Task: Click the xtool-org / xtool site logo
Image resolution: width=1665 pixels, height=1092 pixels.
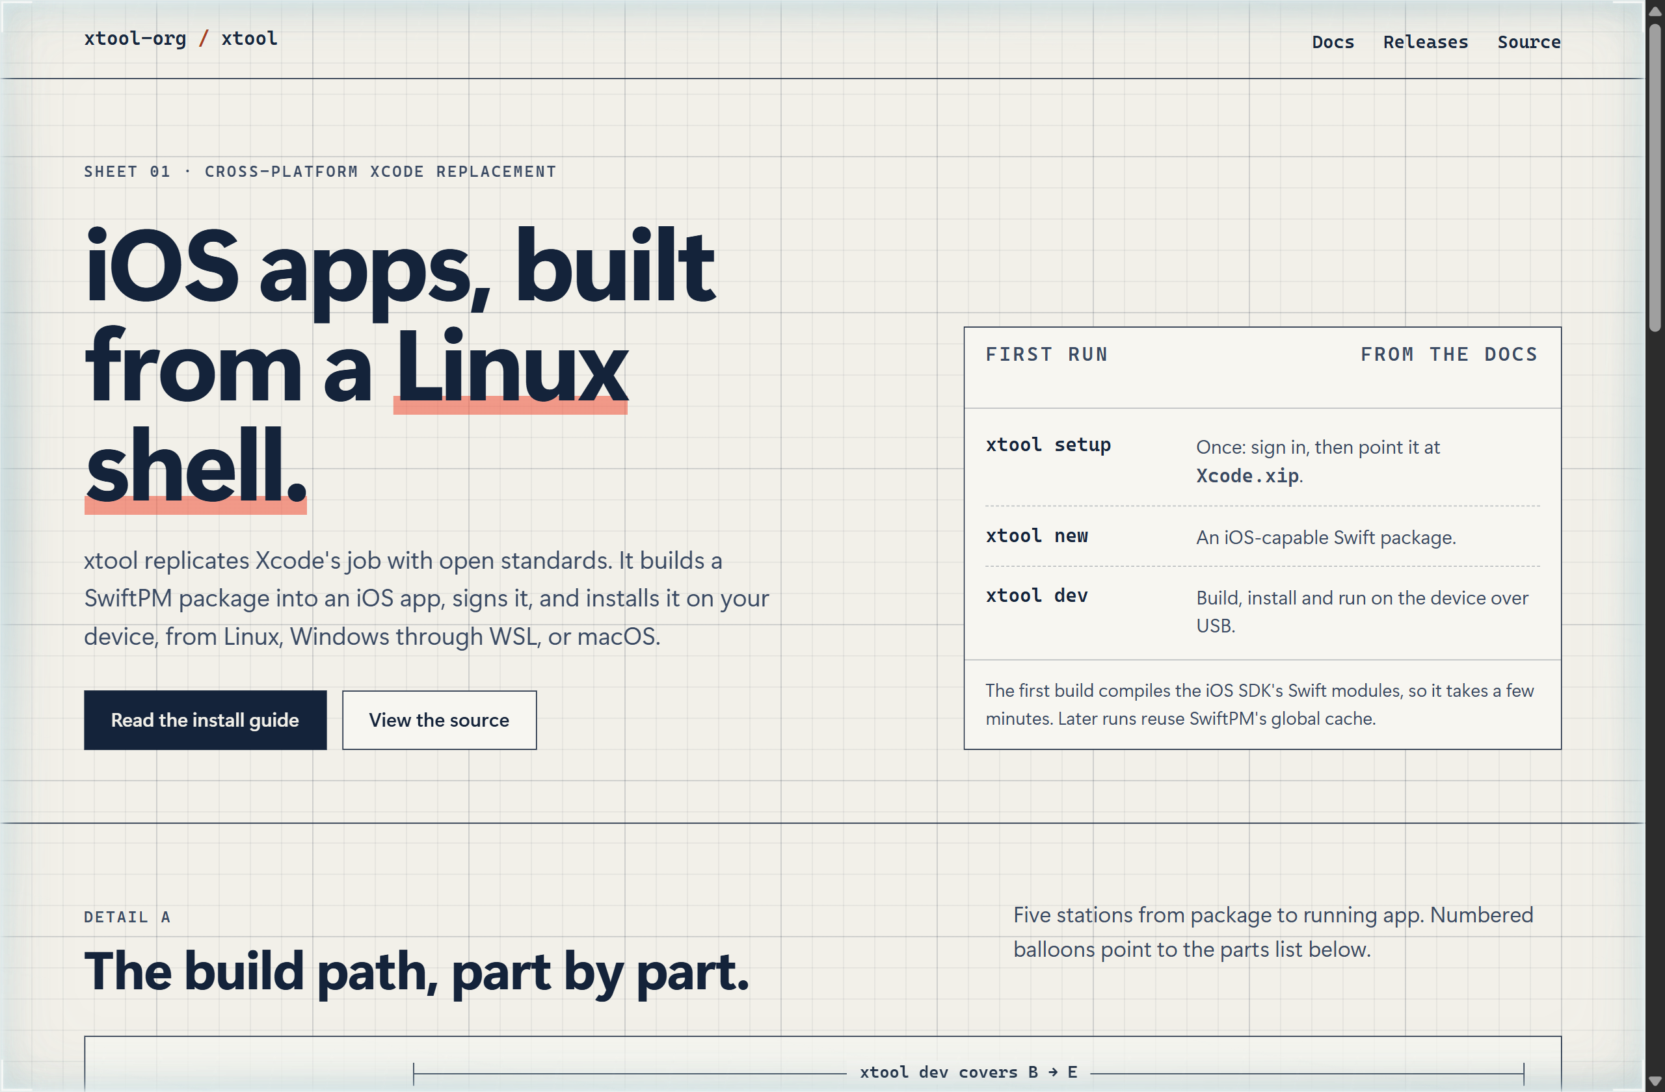Action: click(x=181, y=38)
